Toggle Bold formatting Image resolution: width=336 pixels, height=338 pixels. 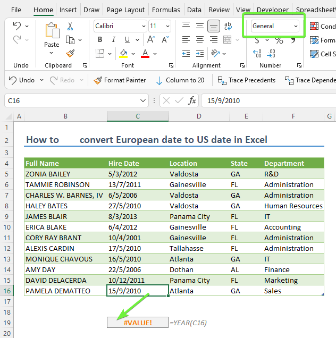[x=100, y=39]
